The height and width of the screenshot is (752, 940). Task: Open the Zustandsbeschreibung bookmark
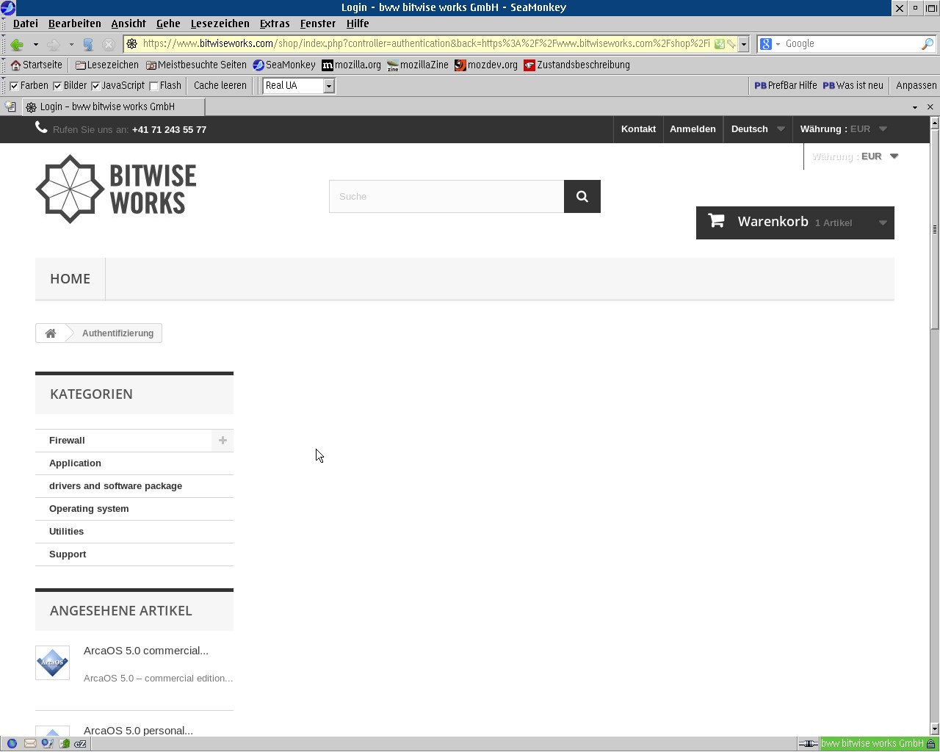pos(577,65)
